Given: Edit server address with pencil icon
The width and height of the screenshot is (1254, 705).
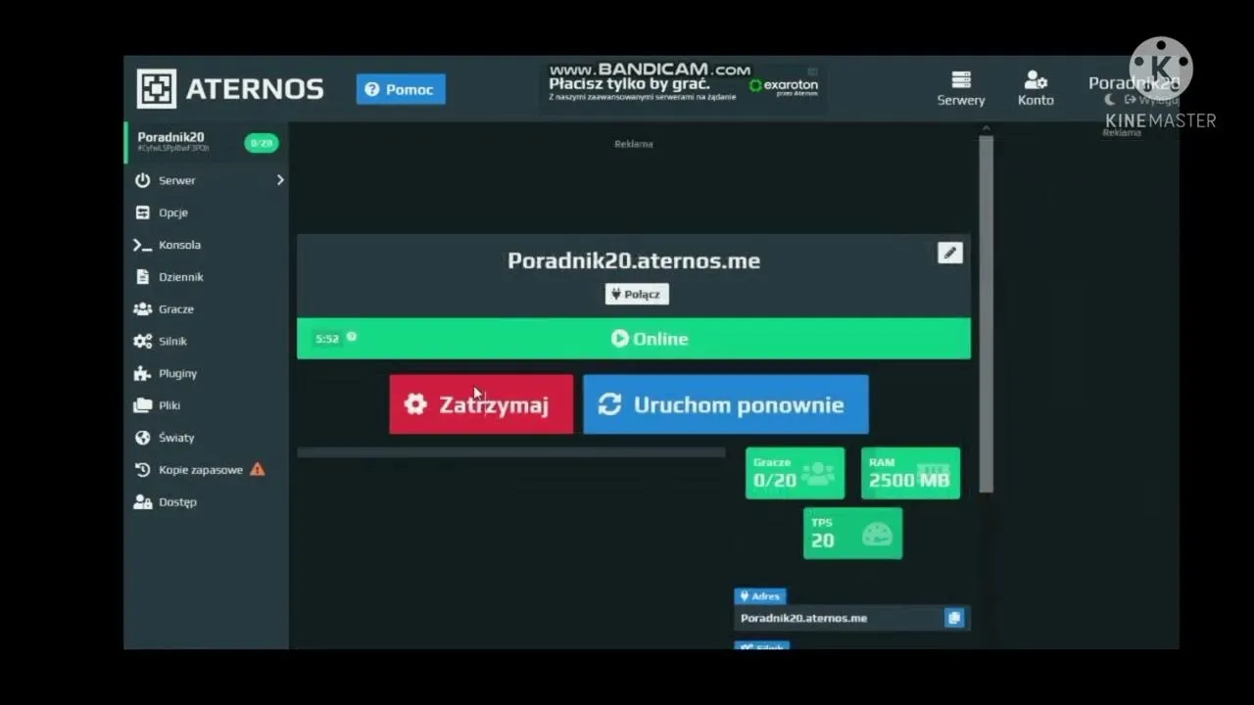Looking at the screenshot, I should click(x=949, y=253).
